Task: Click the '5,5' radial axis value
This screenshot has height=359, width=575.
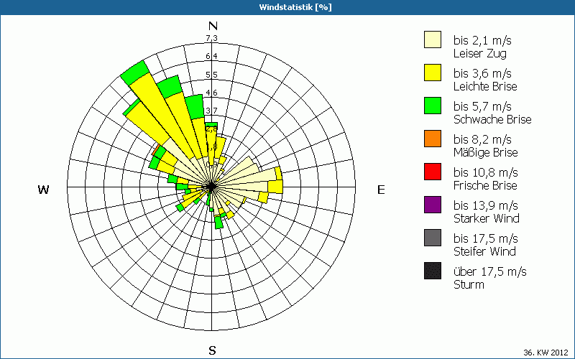Action: tap(211, 75)
